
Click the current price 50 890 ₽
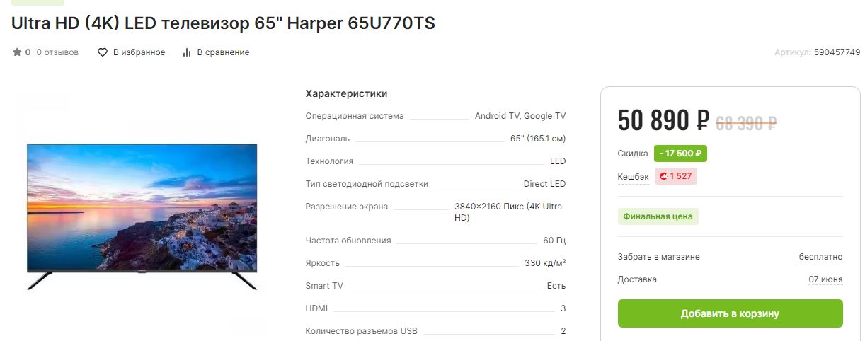tap(663, 121)
